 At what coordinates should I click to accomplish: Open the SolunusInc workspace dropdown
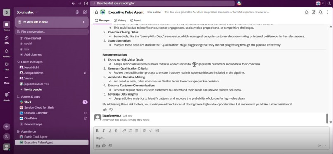tap(27, 12)
